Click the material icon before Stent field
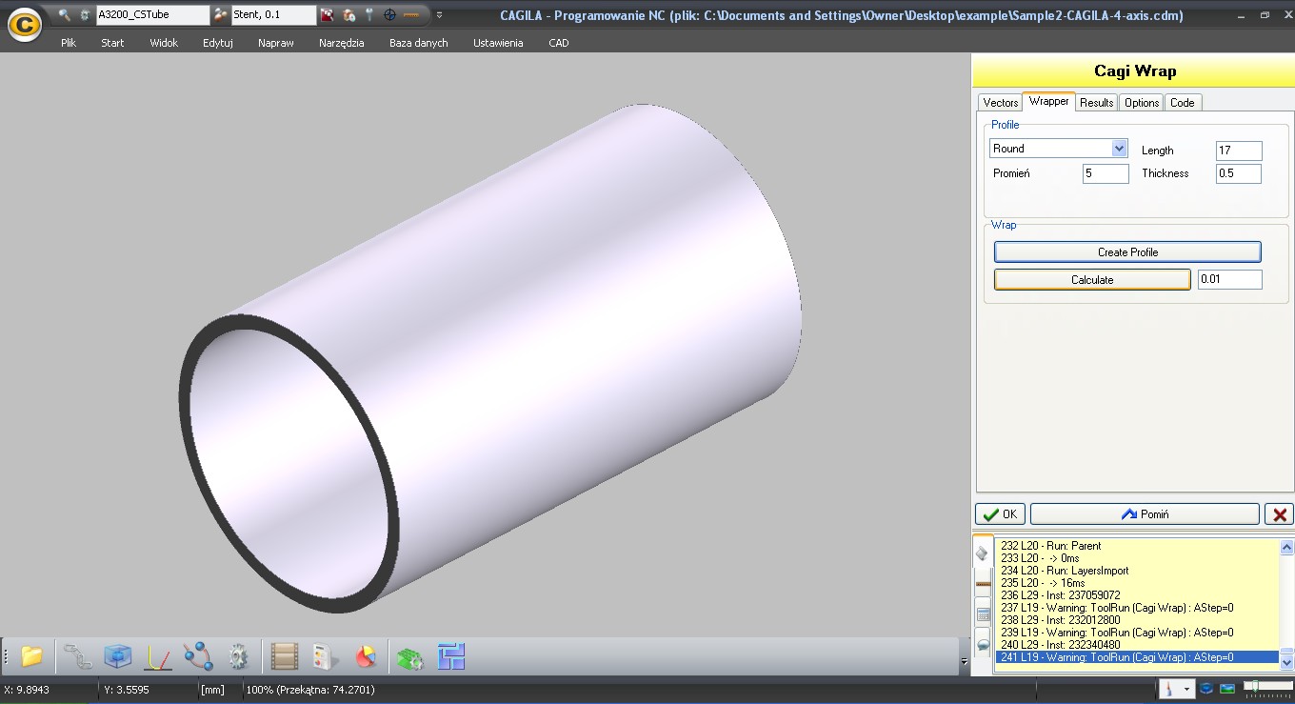The width and height of the screenshot is (1295, 704). [221, 15]
